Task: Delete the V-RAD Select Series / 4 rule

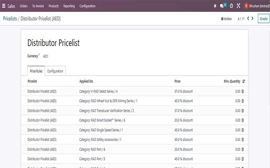Action: coord(243,91)
